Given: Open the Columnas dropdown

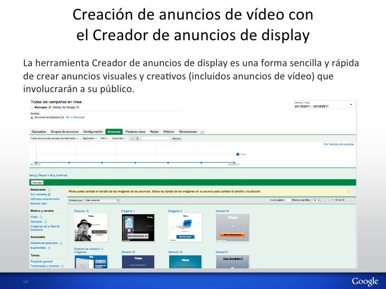Looking at the screenshot, I should point(119,138).
